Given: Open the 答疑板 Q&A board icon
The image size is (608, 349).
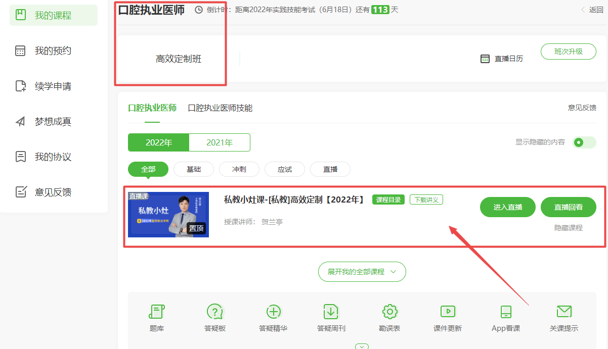Looking at the screenshot, I should point(215,312).
